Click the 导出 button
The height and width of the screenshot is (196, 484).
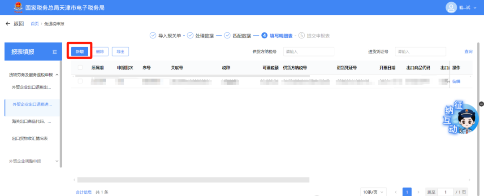(x=121, y=52)
